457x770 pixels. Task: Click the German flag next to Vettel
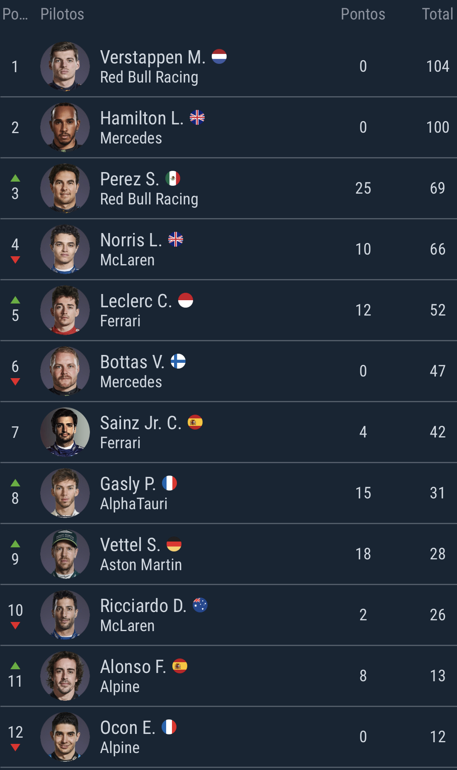point(174,544)
